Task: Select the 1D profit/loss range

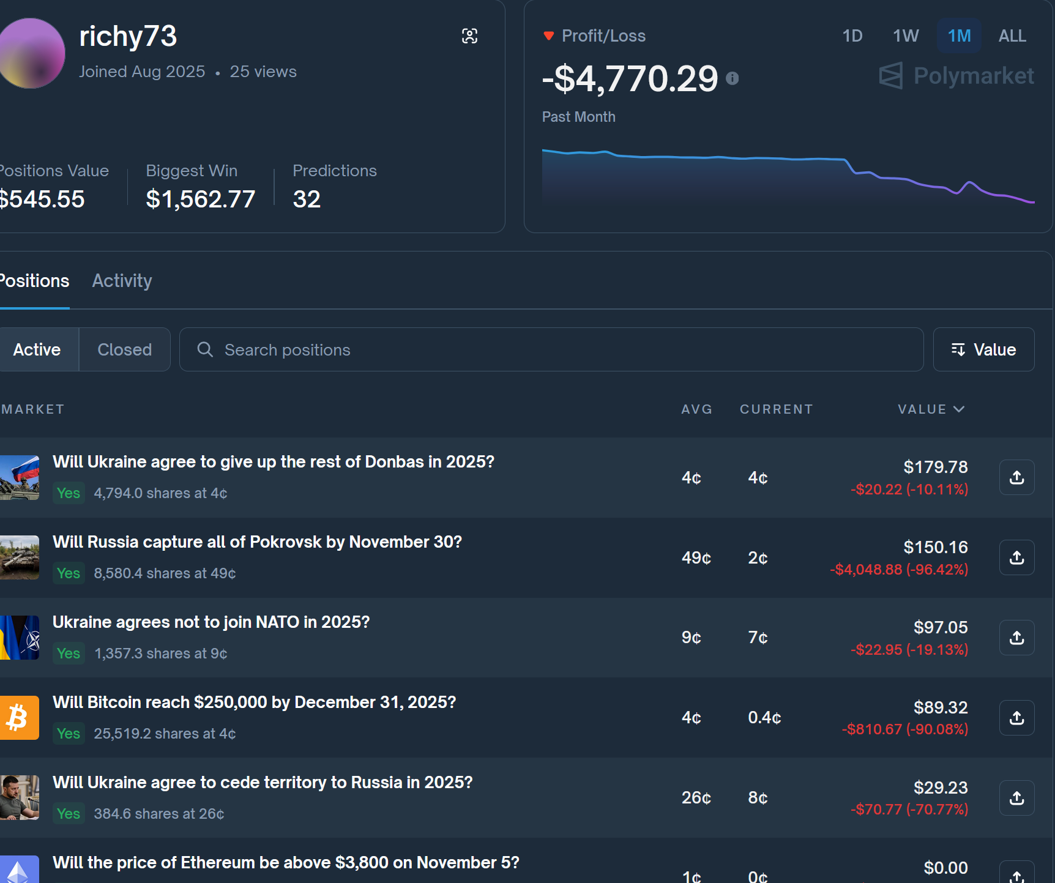Action: point(852,36)
